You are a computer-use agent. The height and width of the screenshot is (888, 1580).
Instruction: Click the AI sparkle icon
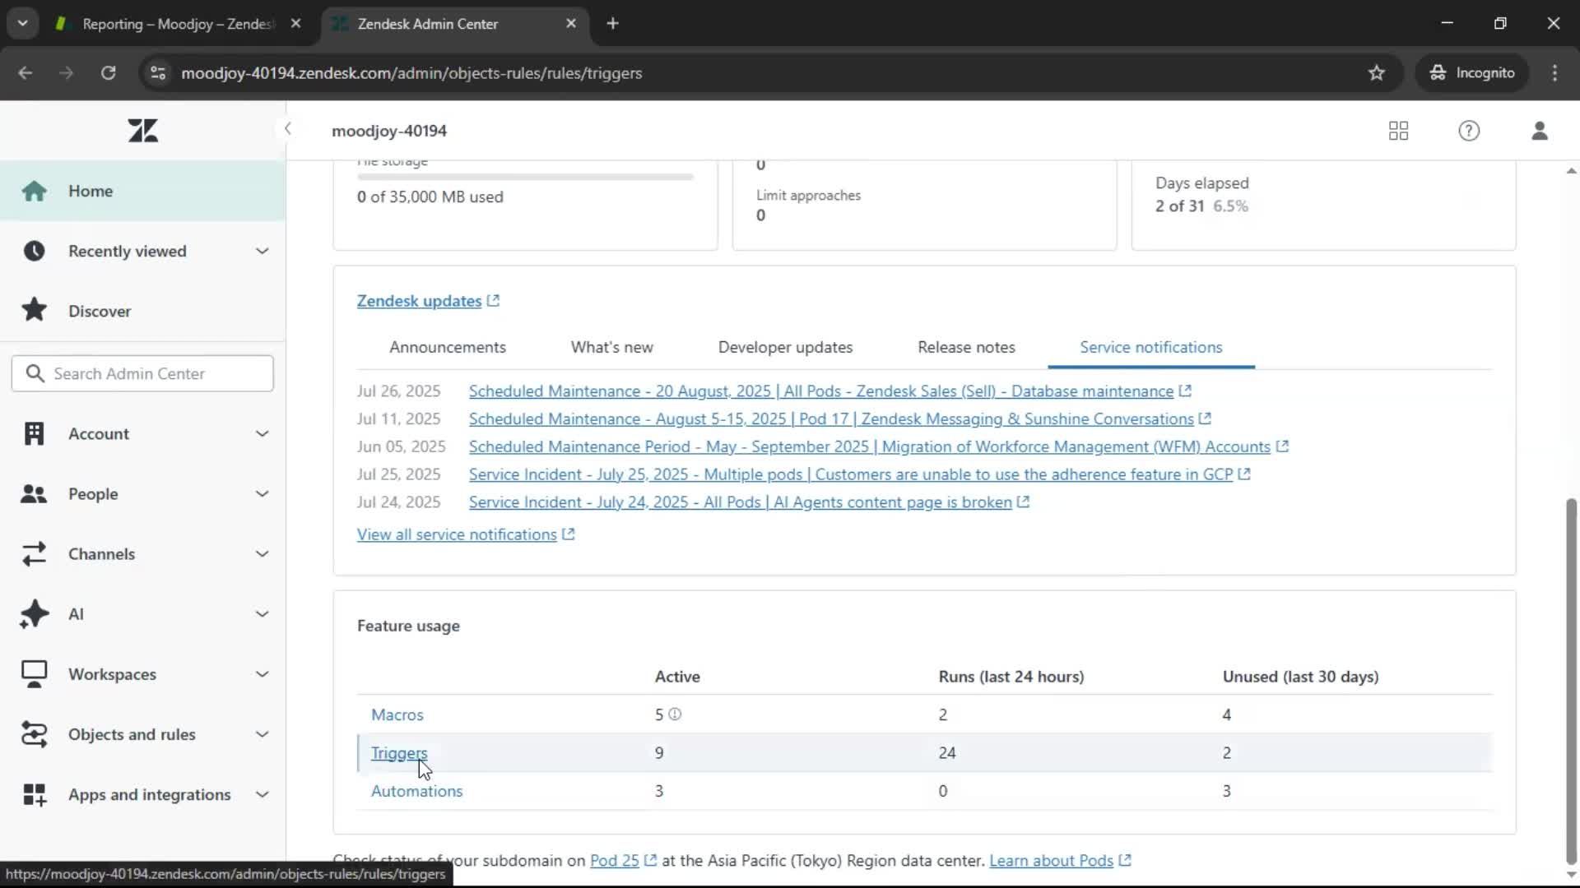point(34,614)
